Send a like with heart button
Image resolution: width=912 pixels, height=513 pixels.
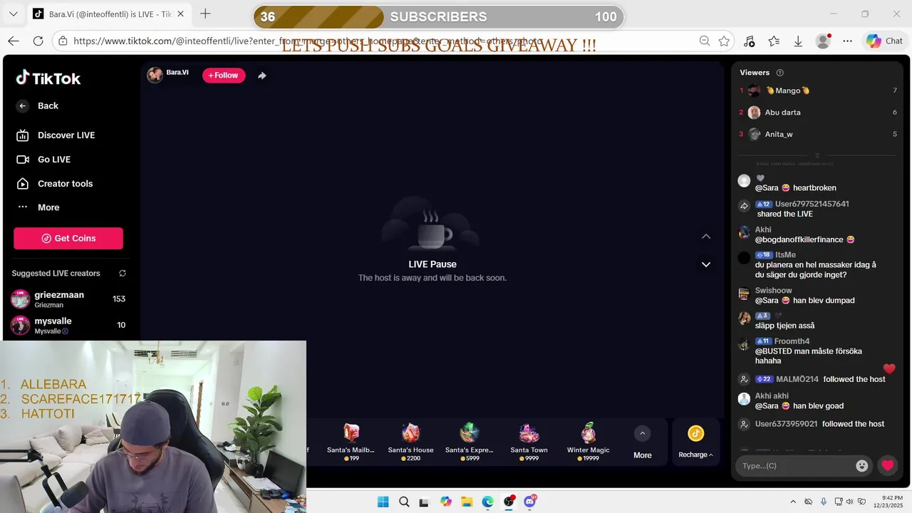coord(887,465)
